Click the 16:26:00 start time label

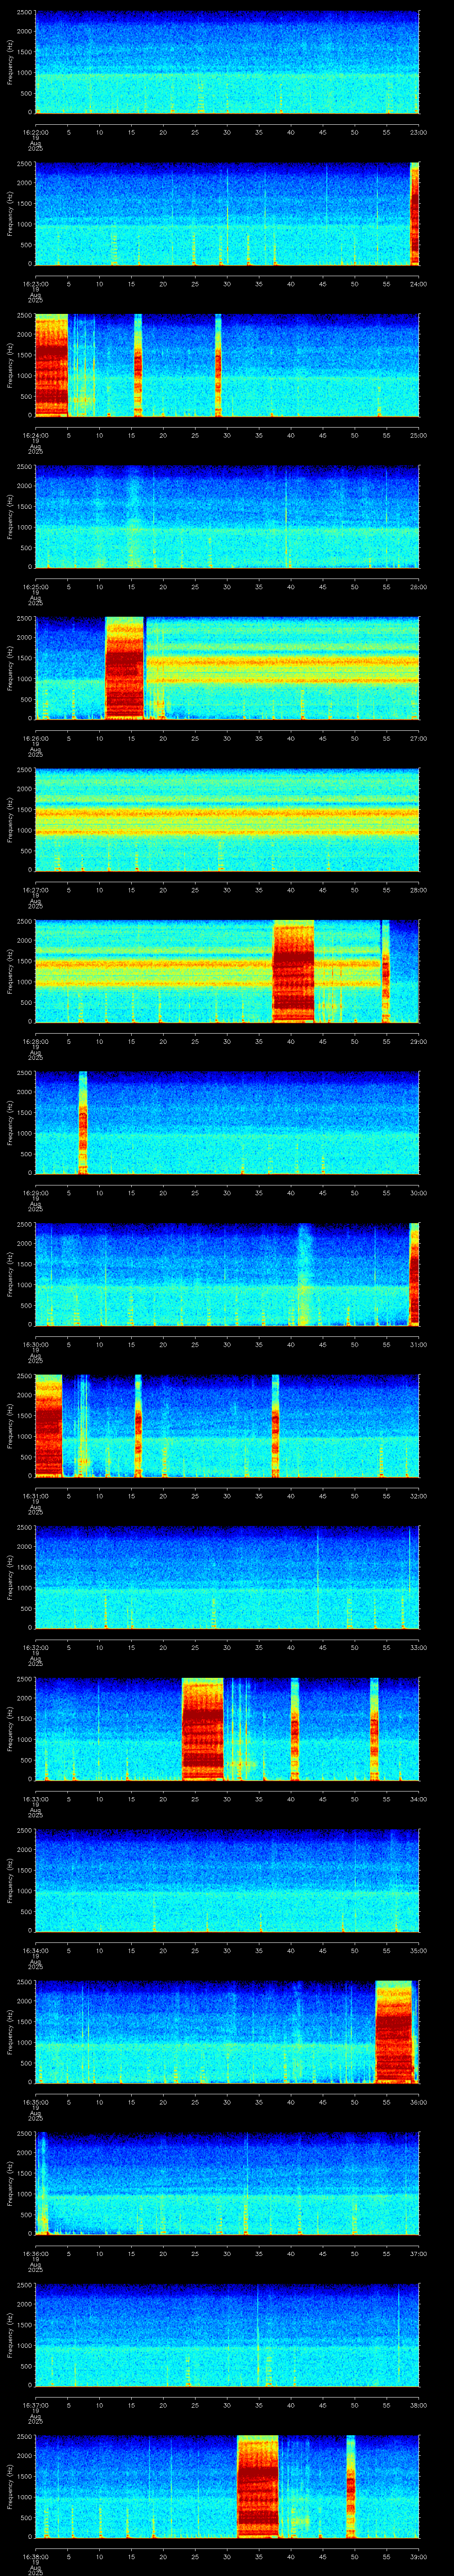pyautogui.click(x=35, y=738)
